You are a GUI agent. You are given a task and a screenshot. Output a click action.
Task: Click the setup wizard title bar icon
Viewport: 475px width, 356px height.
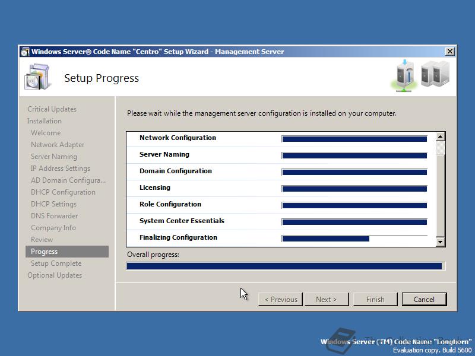pyautogui.click(x=25, y=52)
